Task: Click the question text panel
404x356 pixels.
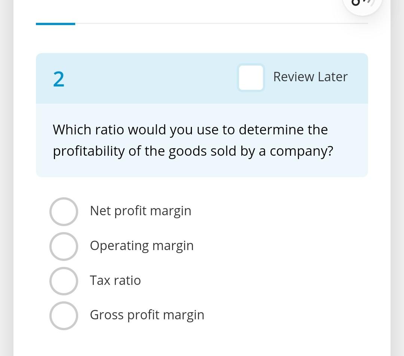Action: point(202,140)
